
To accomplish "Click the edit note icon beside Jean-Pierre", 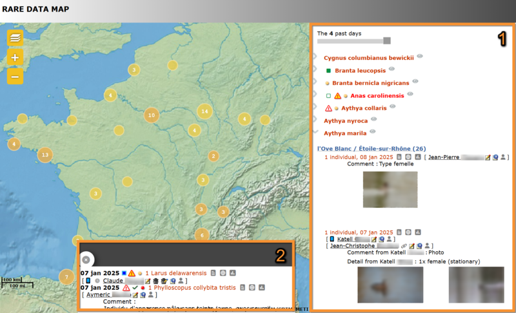I will [x=488, y=157].
